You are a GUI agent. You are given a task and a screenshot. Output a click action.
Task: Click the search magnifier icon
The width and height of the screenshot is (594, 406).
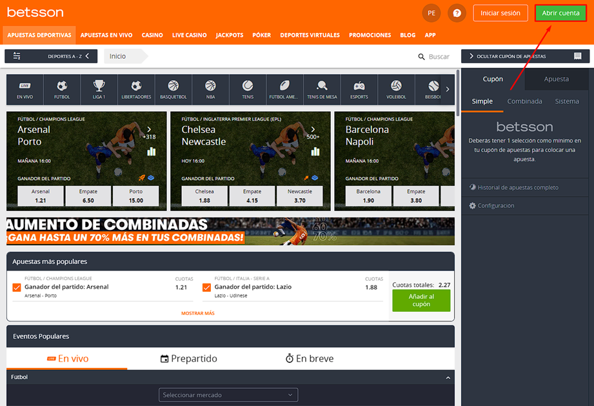(422, 57)
